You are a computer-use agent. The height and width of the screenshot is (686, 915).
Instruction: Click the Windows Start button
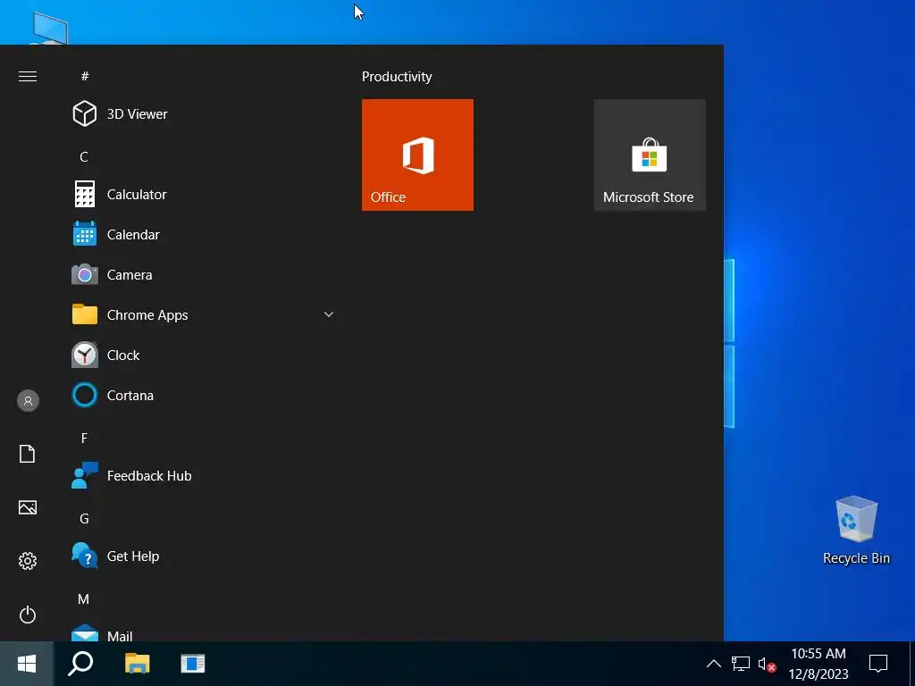(27, 664)
